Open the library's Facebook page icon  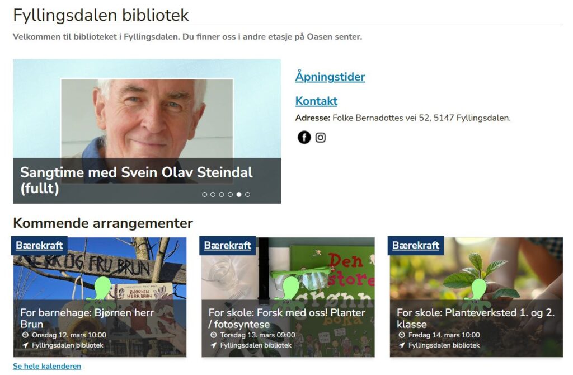(x=304, y=138)
